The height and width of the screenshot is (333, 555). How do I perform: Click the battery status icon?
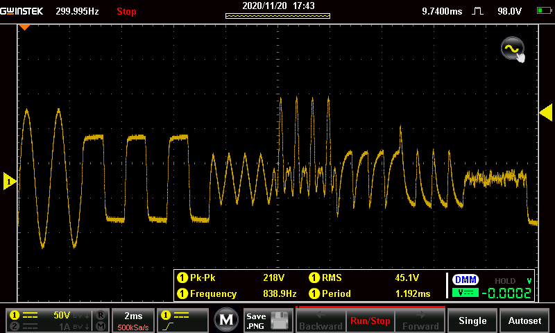(544, 10)
